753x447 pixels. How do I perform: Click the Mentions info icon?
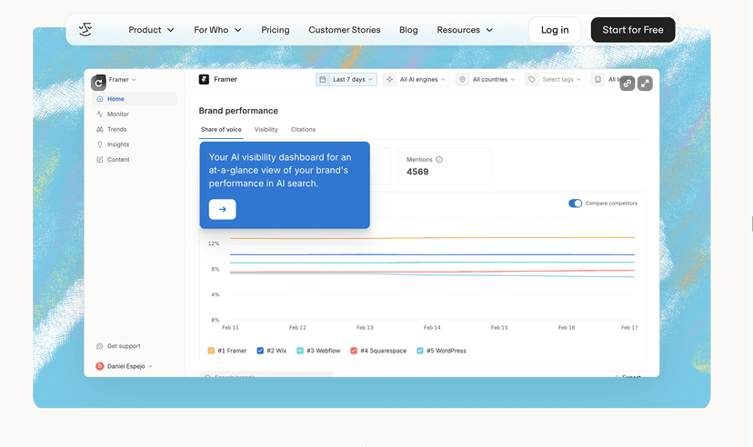439,160
